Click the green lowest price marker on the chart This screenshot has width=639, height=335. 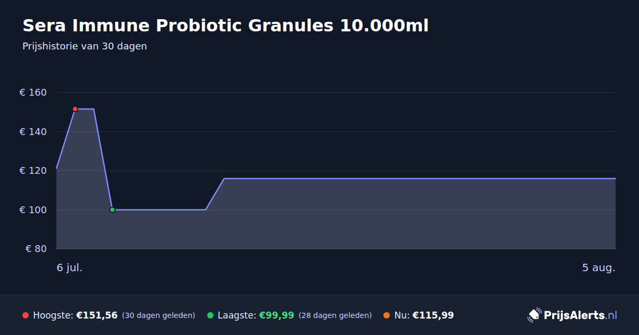[x=112, y=210]
